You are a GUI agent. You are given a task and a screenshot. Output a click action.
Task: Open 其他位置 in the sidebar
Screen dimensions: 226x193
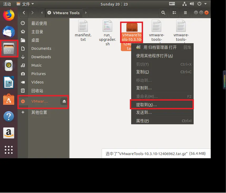(x=43, y=112)
